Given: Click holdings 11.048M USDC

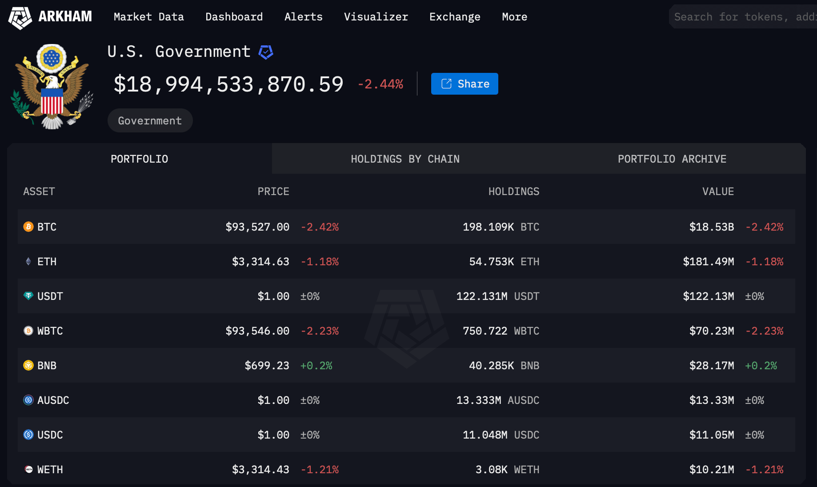Looking at the screenshot, I should (x=501, y=435).
